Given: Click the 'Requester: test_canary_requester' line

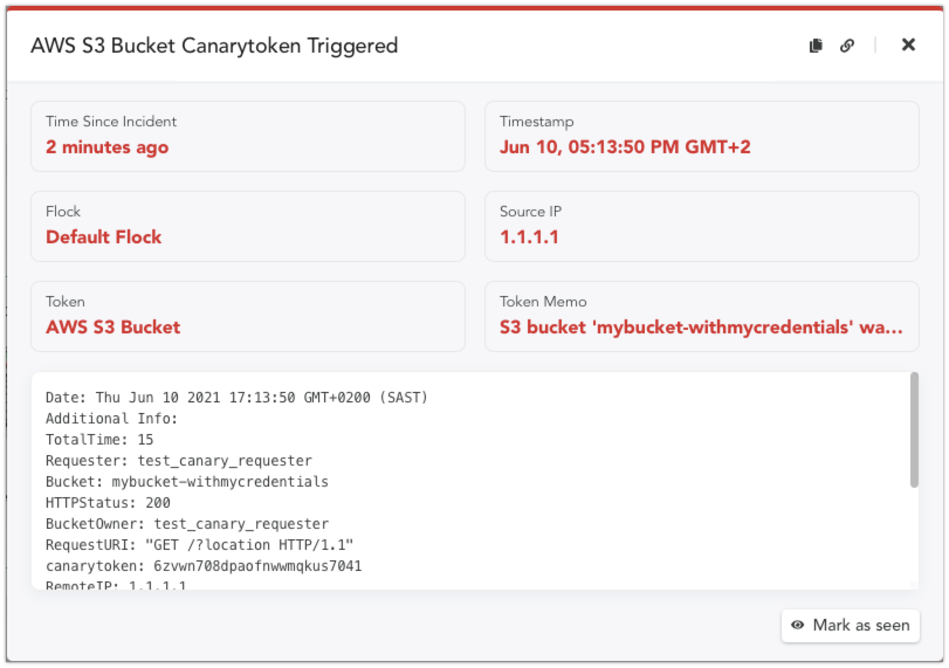Looking at the screenshot, I should coord(178,461).
